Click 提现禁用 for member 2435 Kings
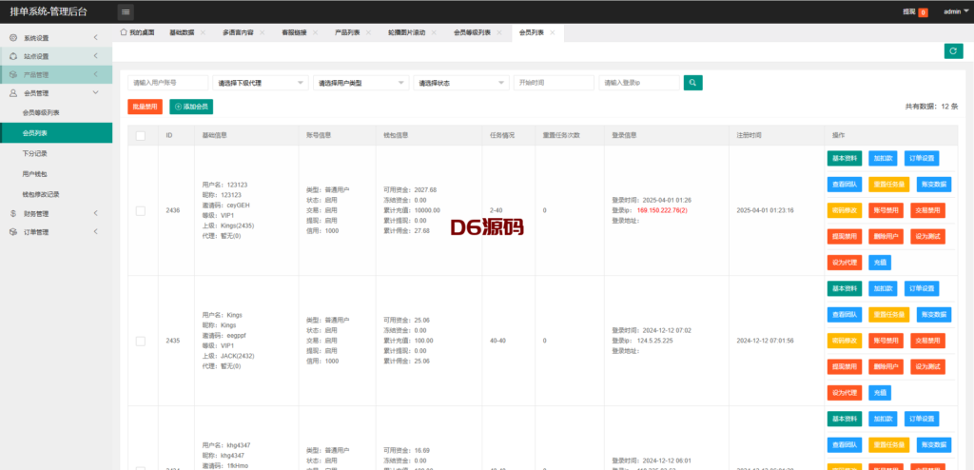The width and height of the screenshot is (974, 470). [x=845, y=367]
